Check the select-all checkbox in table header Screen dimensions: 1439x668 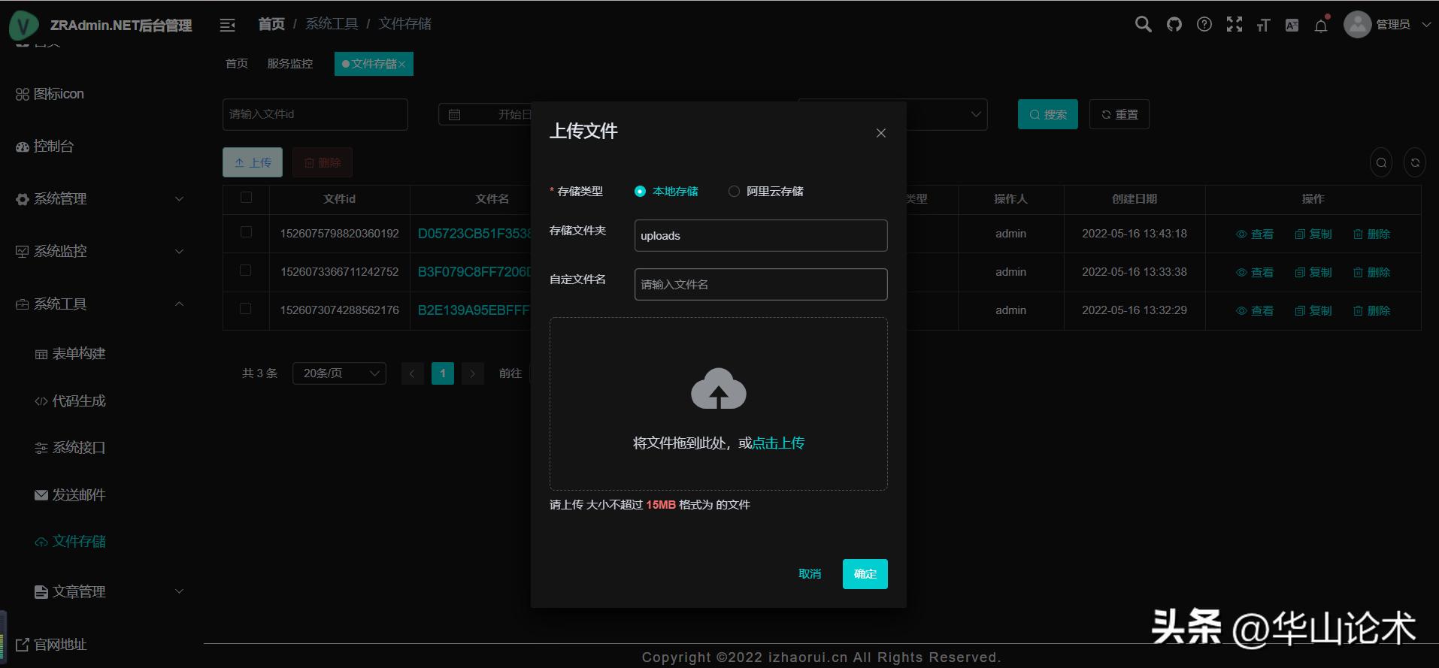point(246,198)
